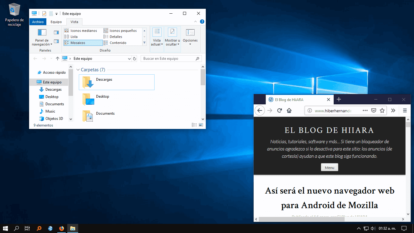Click the Menu button on the blog page
The height and width of the screenshot is (233, 414).
pyautogui.click(x=329, y=167)
